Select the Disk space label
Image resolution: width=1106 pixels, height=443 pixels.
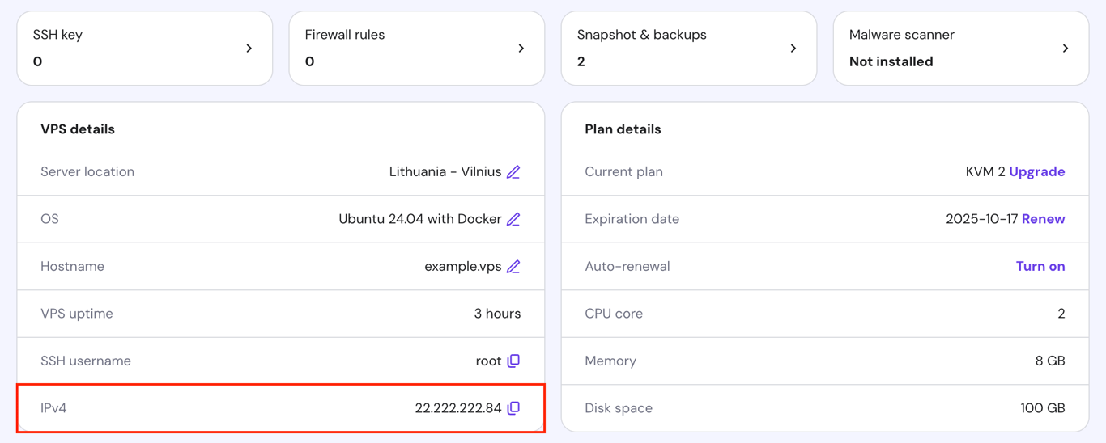(x=619, y=408)
